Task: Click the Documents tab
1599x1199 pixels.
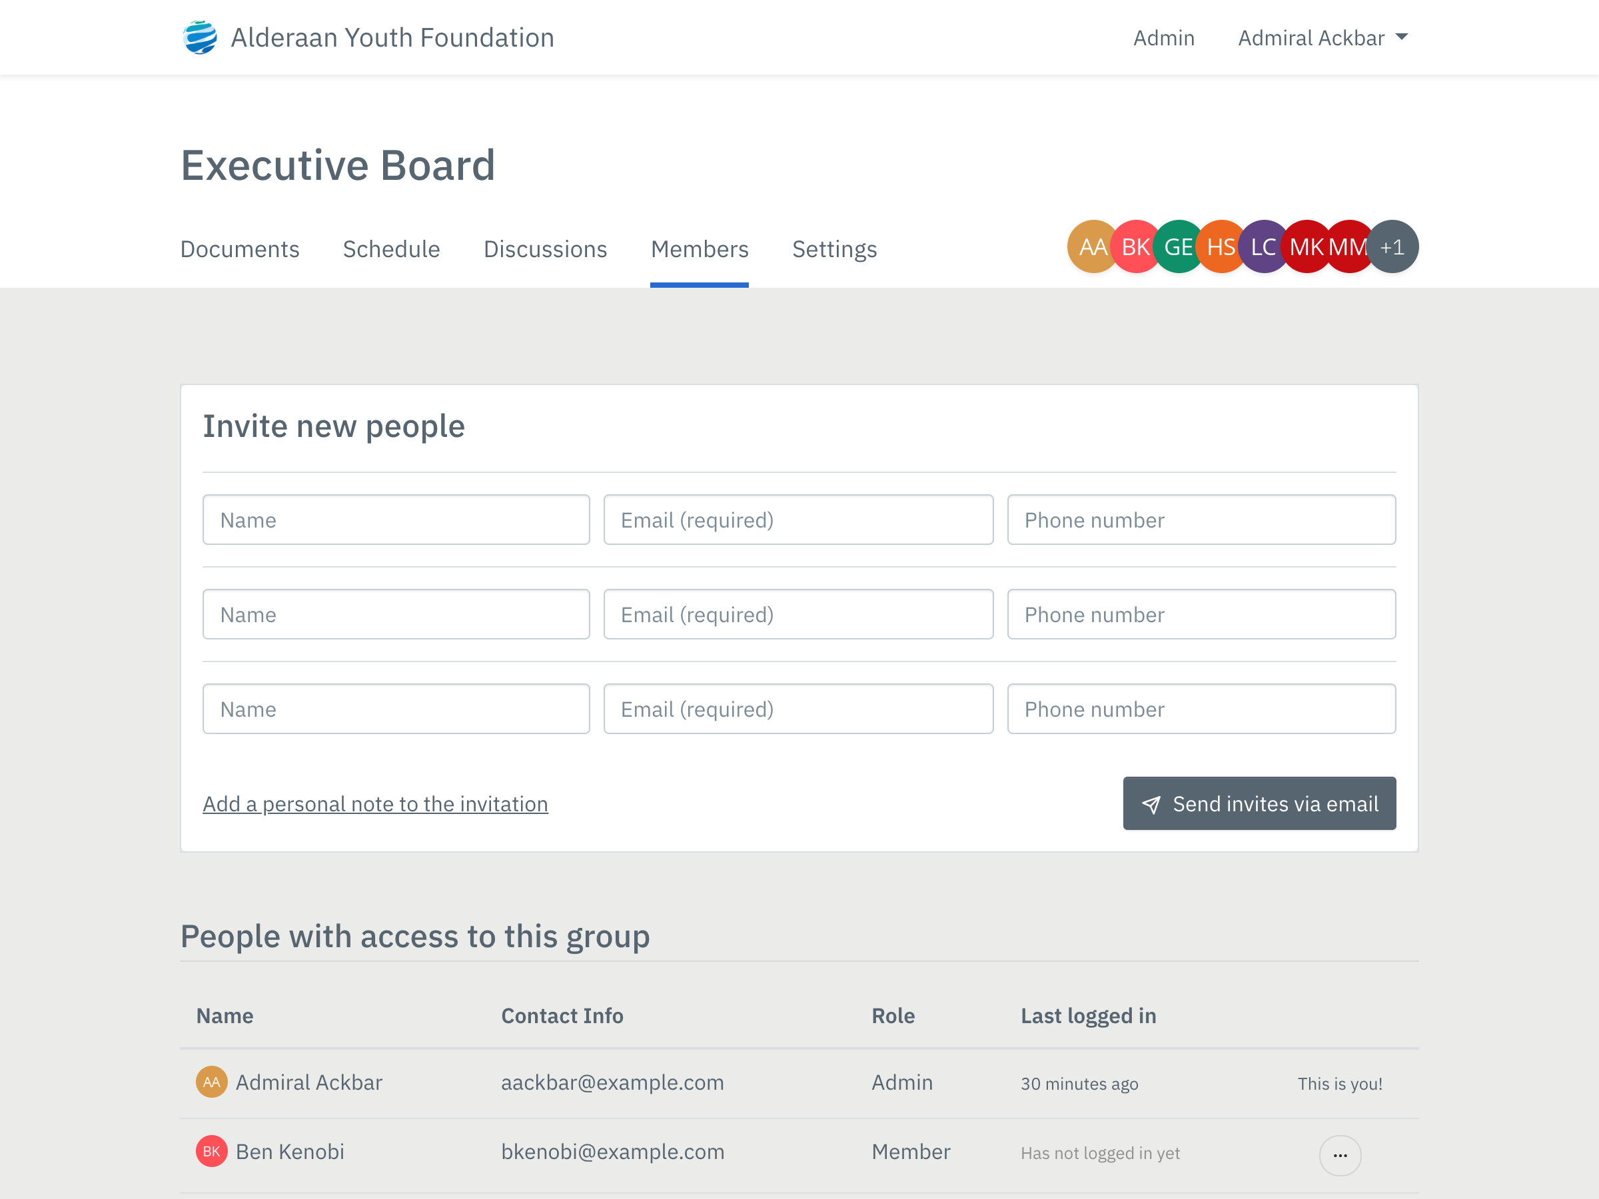Action: pyautogui.click(x=239, y=248)
